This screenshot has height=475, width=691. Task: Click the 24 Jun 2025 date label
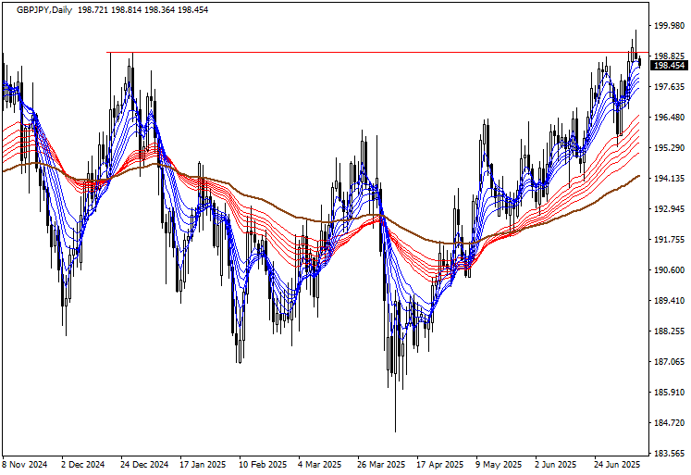coord(617,465)
